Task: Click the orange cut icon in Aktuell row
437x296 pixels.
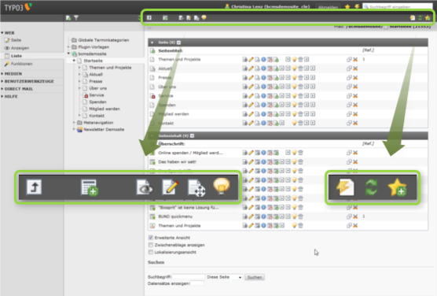Action: (355, 68)
